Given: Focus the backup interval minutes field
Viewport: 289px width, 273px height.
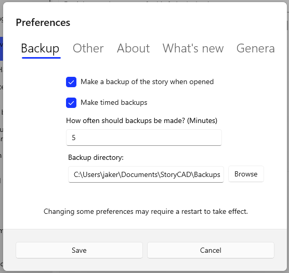Looking at the screenshot, I should pyautogui.click(x=144, y=138).
